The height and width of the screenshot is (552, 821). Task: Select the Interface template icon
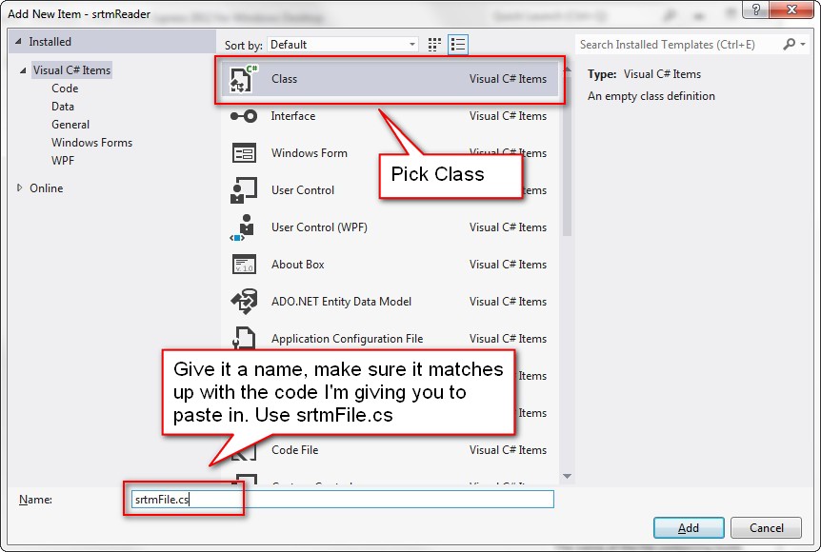244,116
